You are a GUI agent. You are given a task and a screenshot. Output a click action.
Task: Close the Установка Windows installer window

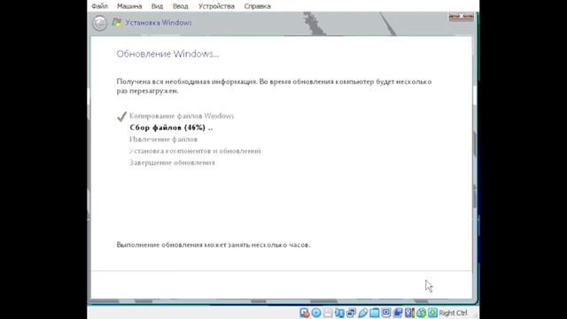point(461,16)
